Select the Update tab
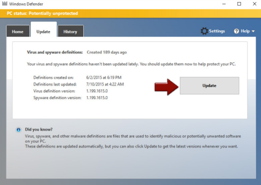 point(43,30)
